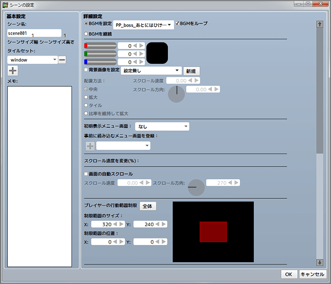Select the BGMを設定 radio button
This screenshot has height=284, width=331.
[x=86, y=23]
